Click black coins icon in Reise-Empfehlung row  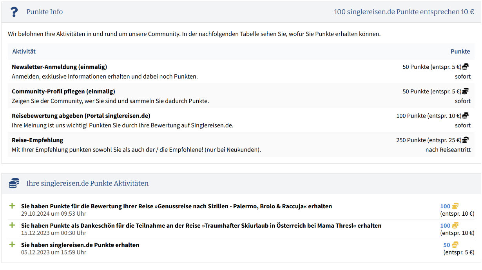click(x=466, y=140)
